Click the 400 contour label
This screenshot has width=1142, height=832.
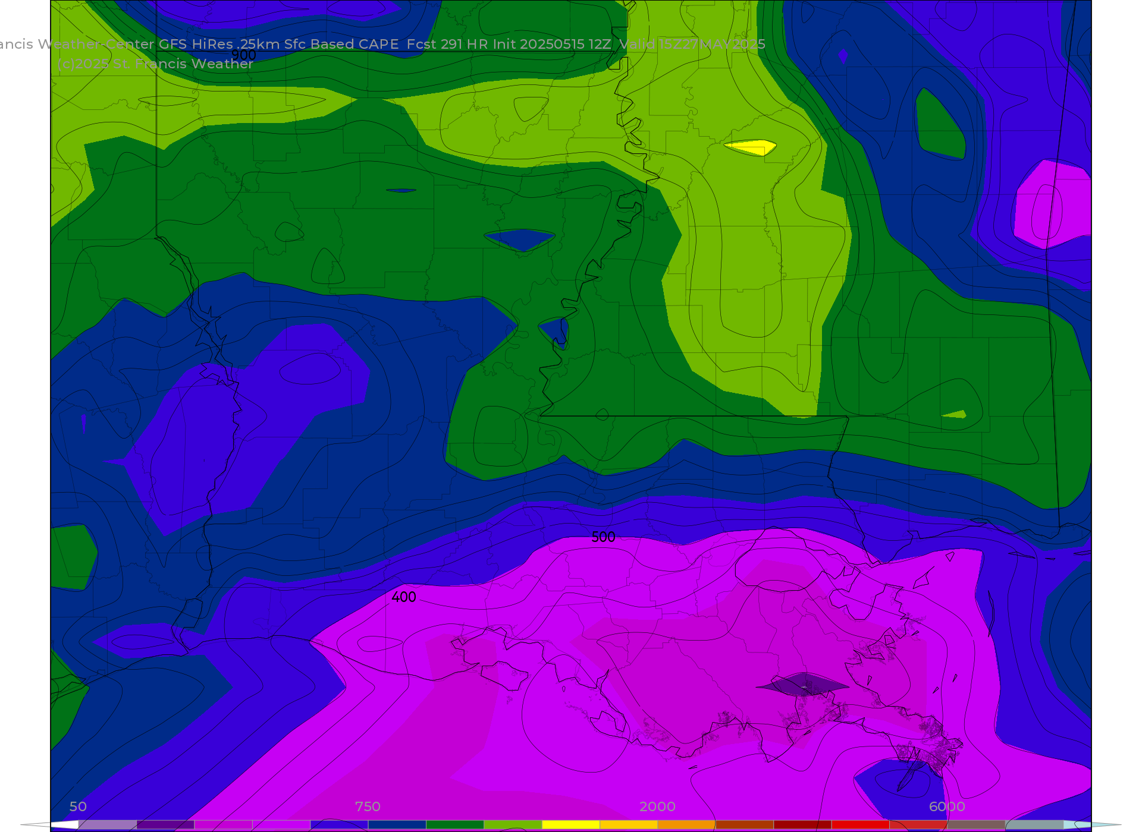coord(404,597)
